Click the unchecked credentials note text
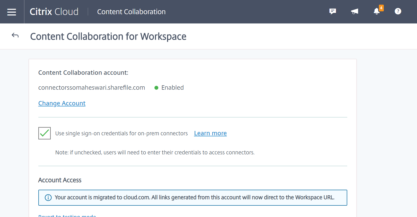The image size is (417, 217). (155, 153)
